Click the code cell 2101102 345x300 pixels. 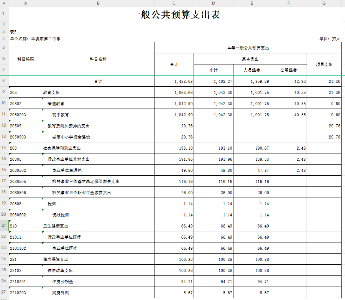[x=26, y=248]
